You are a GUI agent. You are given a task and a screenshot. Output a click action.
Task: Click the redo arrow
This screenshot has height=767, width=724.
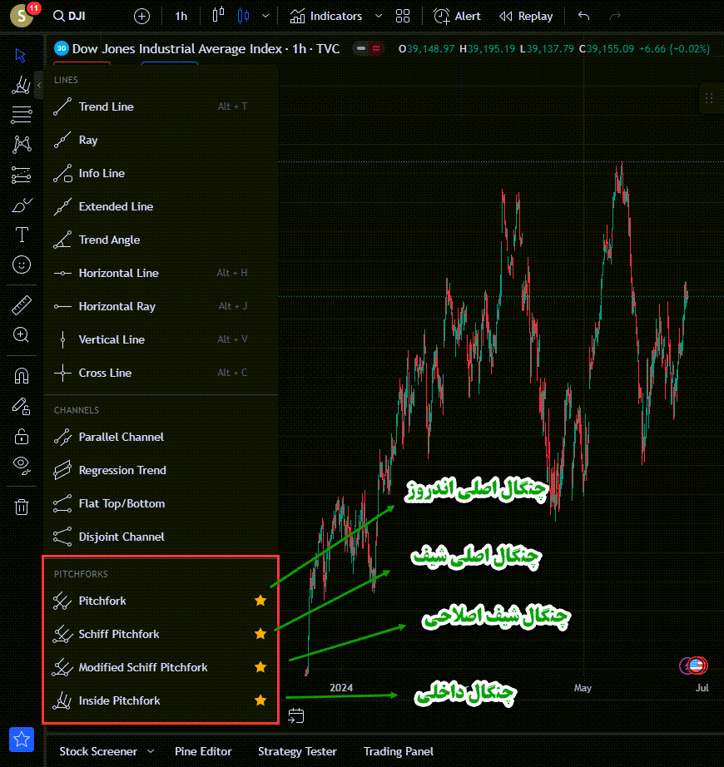615,16
